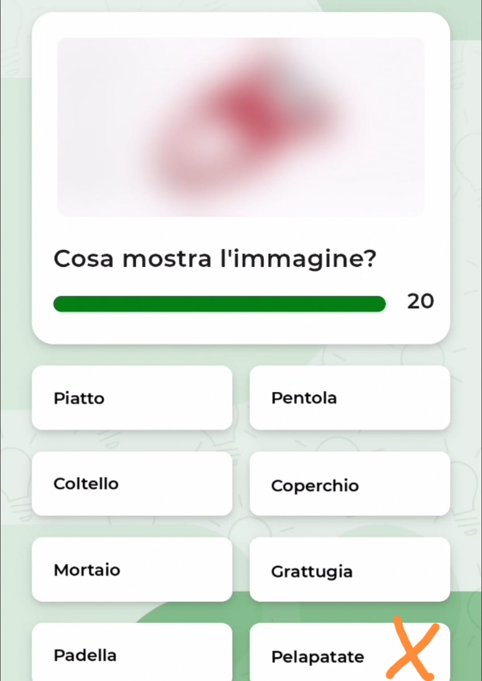Tap the Padella answer option
The image size is (482, 681).
(132, 652)
